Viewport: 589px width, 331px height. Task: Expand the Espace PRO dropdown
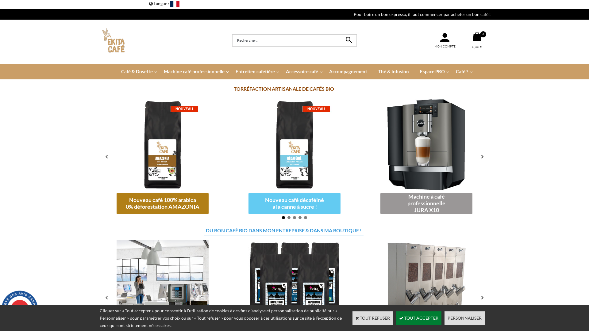[432, 72]
